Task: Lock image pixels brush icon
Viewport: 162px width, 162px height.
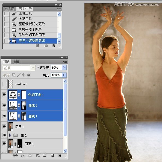Action: [x=19, y=75]
